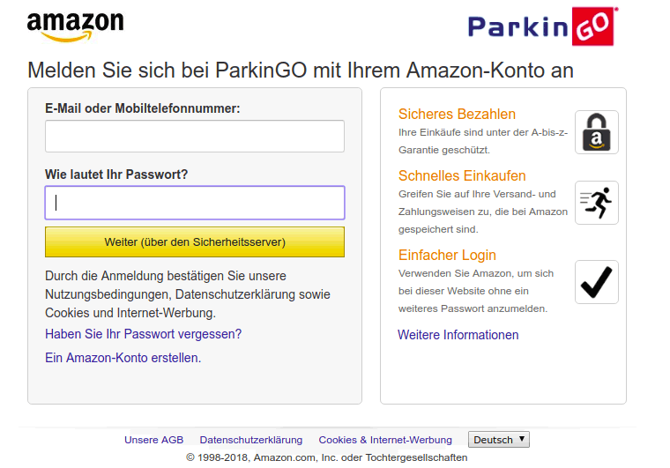Click the Sicheres Bezahlen heading
The width and height of the screenshot is (670, 468).
457,114
